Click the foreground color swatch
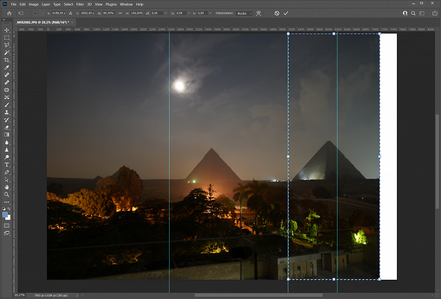Viewport: 441px width, 299px height. (x=5, y=215)
